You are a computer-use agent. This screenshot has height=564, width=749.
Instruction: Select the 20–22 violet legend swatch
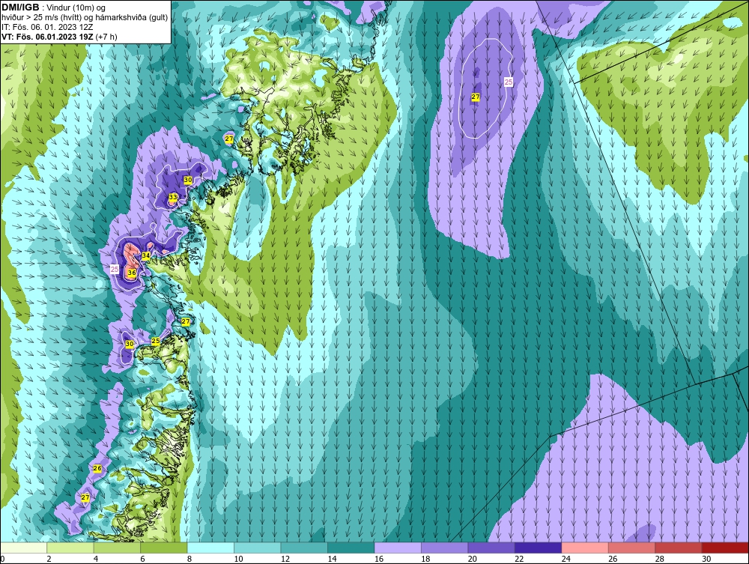point(491,548)
